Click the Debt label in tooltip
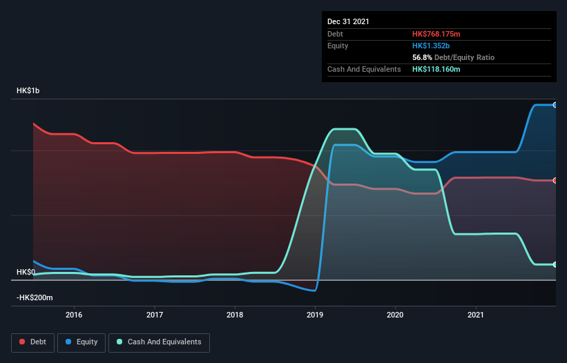 [x=335, y=34]
